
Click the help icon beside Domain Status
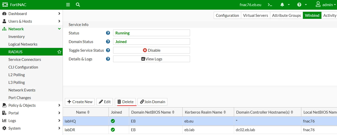pos(108,42)
